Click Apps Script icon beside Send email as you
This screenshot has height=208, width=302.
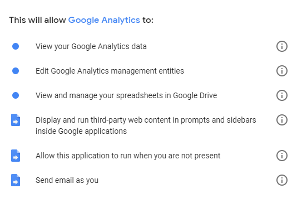(x=16, y=180)
